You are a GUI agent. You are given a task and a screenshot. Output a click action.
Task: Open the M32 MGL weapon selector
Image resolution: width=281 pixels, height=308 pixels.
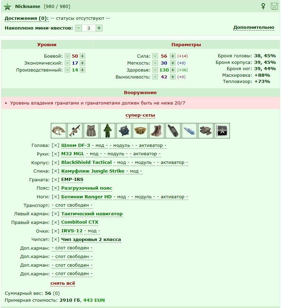tap(73, 154)
